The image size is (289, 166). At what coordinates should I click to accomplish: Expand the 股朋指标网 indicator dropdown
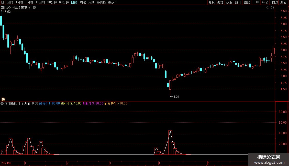tap(2, 103)
